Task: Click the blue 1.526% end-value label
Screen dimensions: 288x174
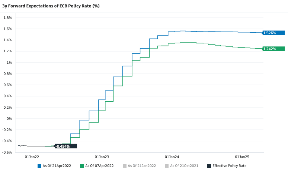Action: pyautogui.click(x=270, y=33)
